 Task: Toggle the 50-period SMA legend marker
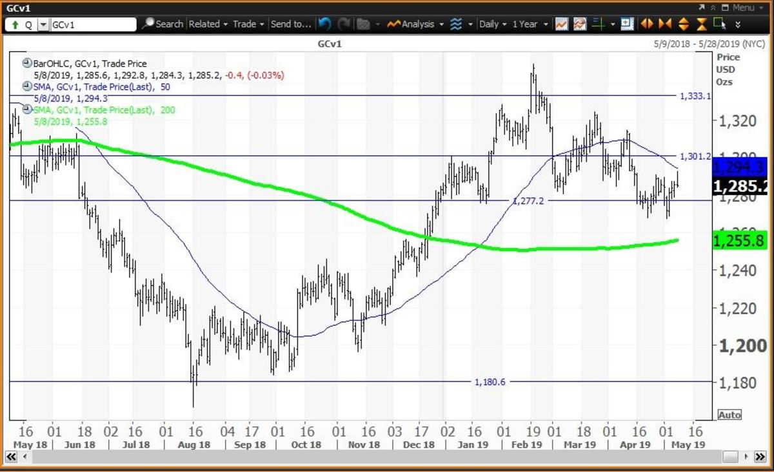click(x=27, y=86)
